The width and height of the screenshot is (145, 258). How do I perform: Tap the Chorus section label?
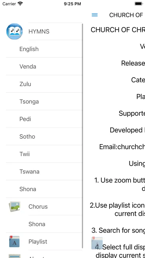click(38, 206)
